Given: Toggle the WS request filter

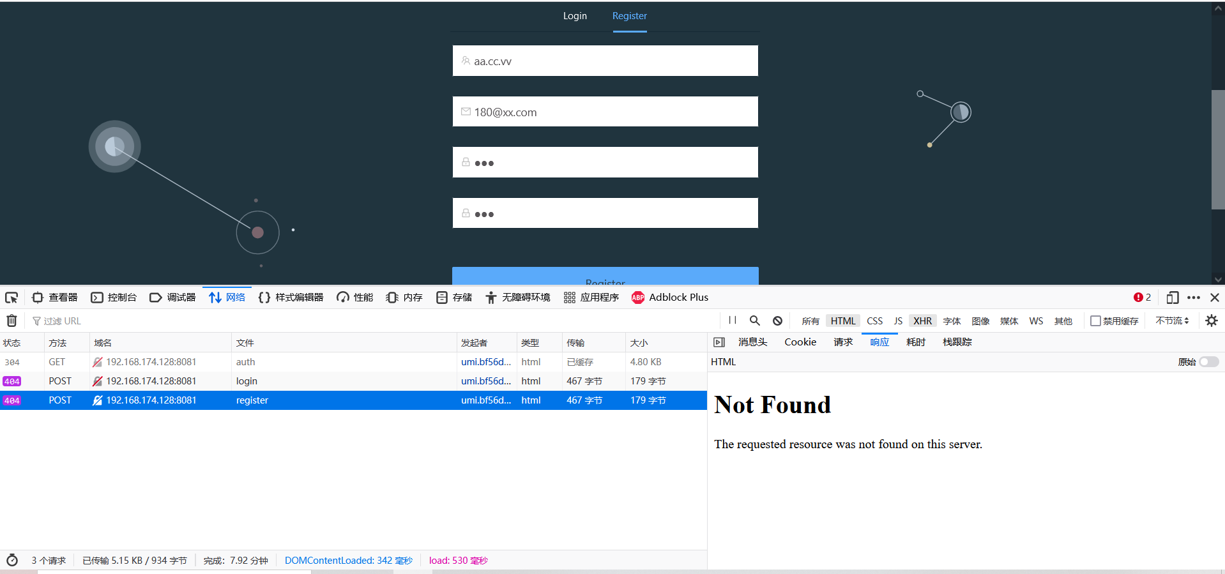Looking at the screenshot, I should 1036,321.
